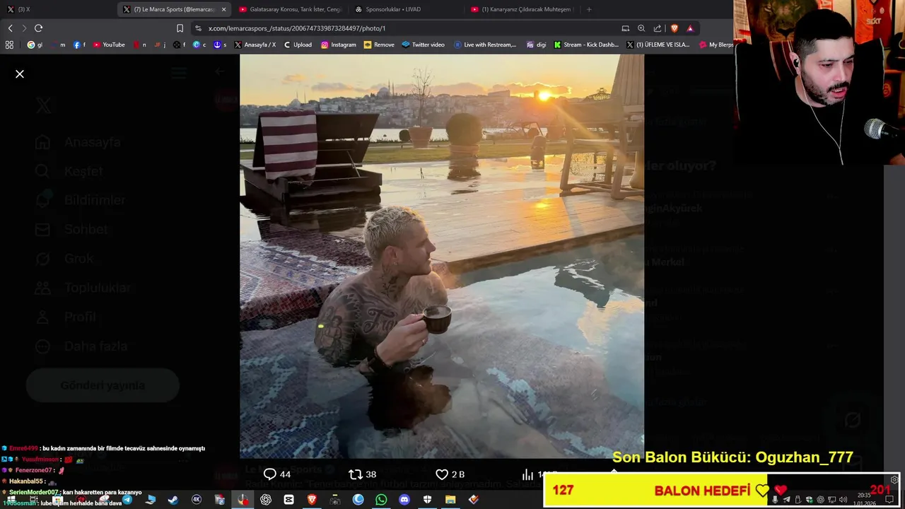The width and height of the screenshot is (905, 509).
Task: Open CapCut from the taskbar
Action: [x=288, y=500]
